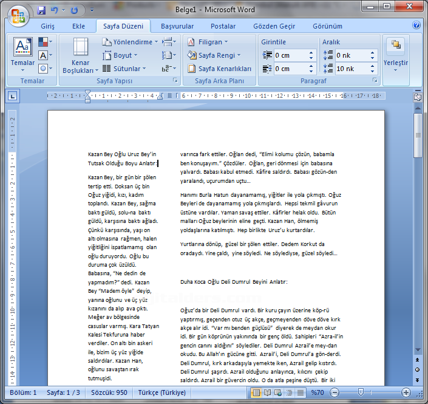Switch to Ekle tab
The width and height of the screenshot is (428, 404).
[78, 26]
